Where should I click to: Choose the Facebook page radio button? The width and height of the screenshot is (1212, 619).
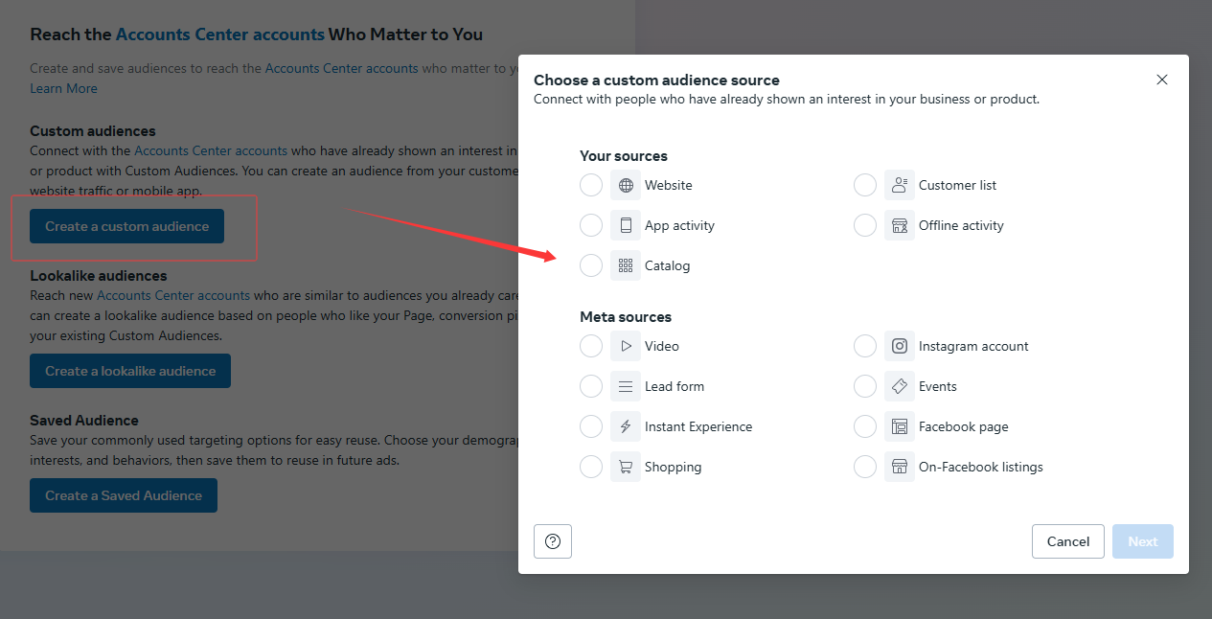(865, 426)
